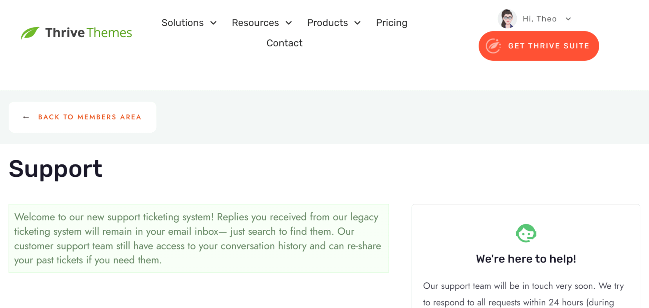Open the Contact page link
The height and width of the screenshot is (308, 649).
pos(284,43)
